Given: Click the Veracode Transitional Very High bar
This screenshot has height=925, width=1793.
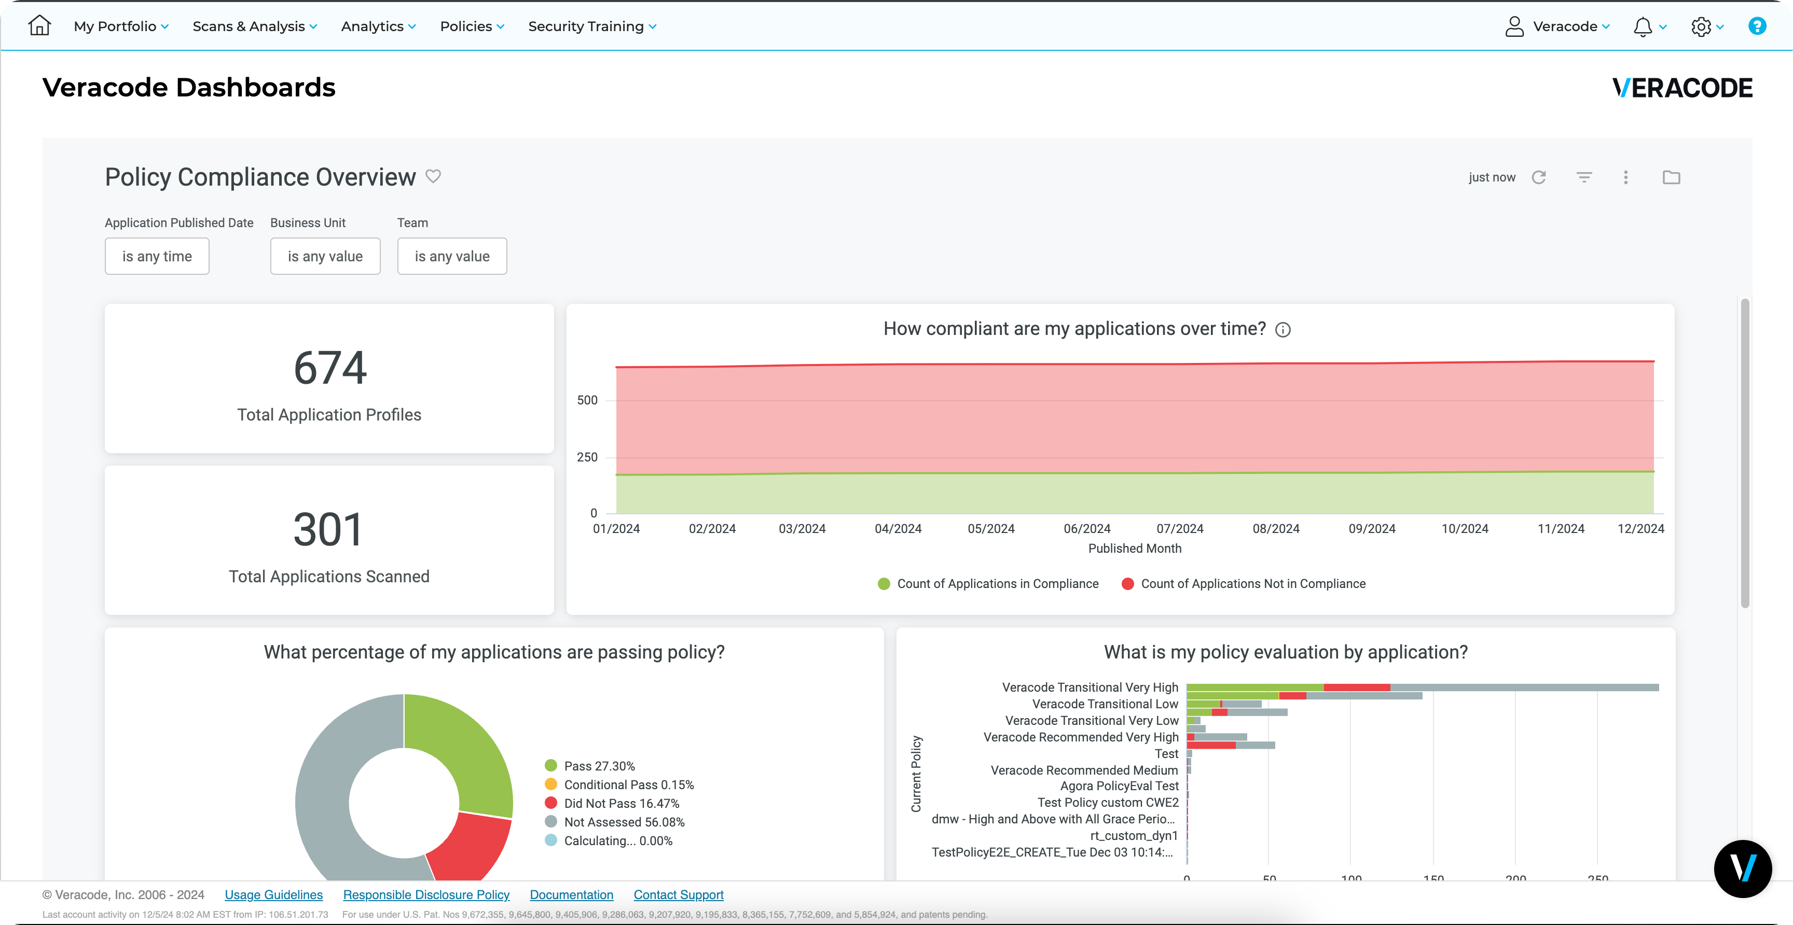Looking at the screenshot, I should (x=1422, y=687).
